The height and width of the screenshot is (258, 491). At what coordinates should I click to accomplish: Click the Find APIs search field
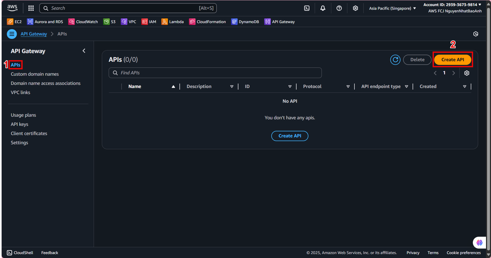[x=215, y=73]
